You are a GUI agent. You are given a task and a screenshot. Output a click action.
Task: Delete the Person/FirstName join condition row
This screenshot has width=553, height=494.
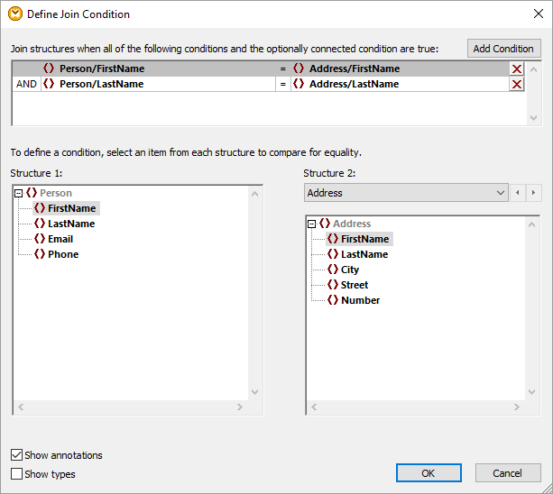517,69
